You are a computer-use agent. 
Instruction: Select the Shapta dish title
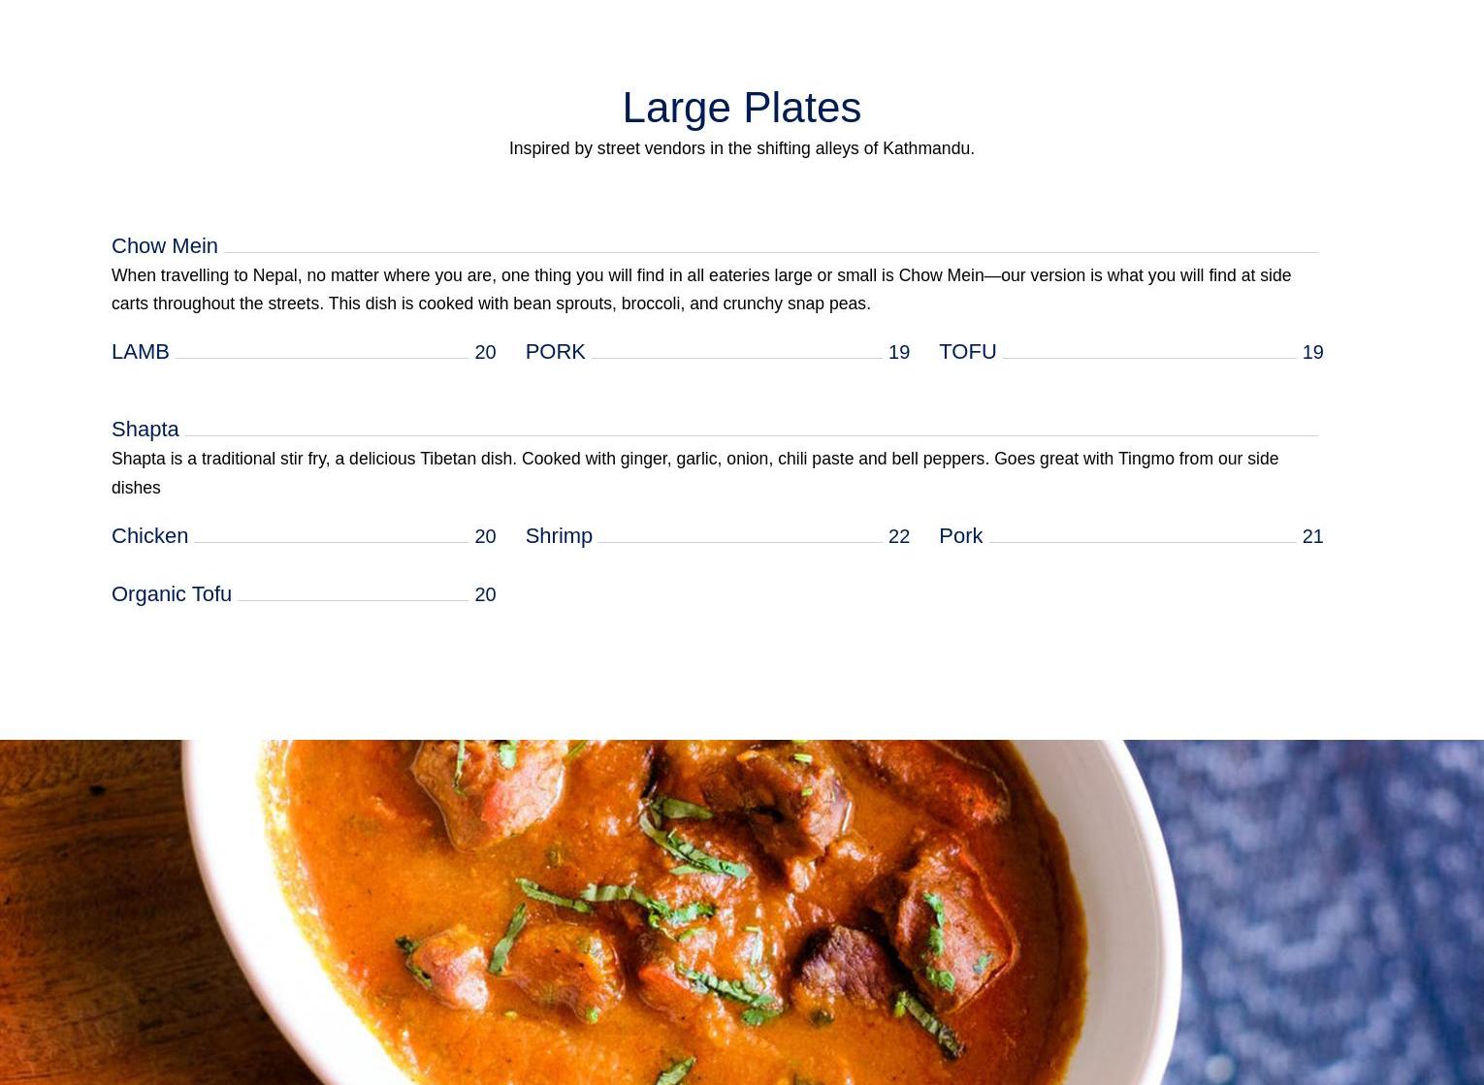click(145, 429)
